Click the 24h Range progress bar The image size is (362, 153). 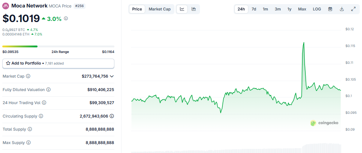(58, 46)
